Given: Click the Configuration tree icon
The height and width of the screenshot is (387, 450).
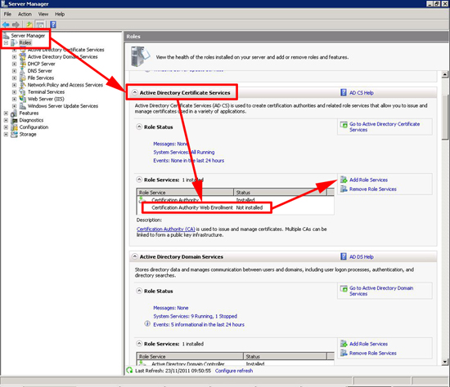Looking at the screenshot, I should point(14,127).
